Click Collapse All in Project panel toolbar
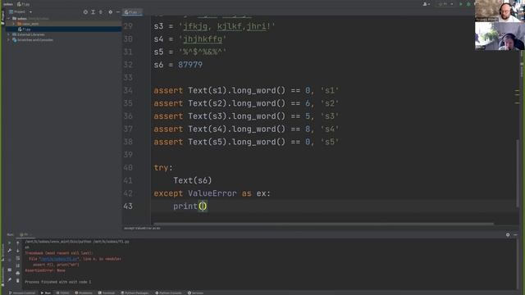Screen dimensions: 525x295 101,12
